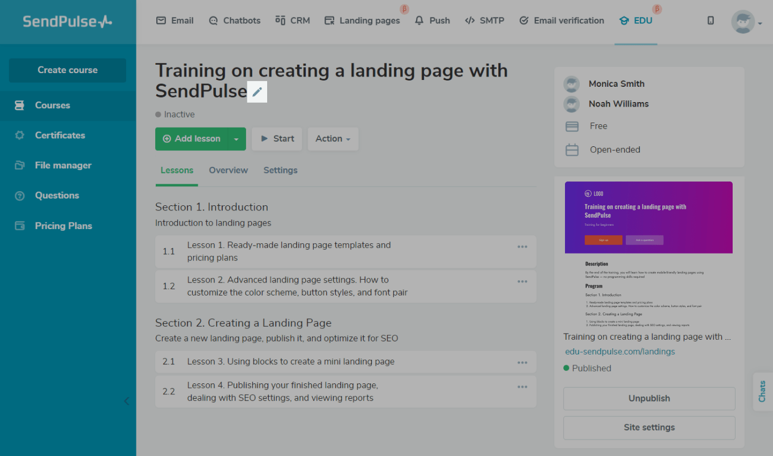773x456 pixels.
Task: Open the Settings tab
Action: click(280, 170)
